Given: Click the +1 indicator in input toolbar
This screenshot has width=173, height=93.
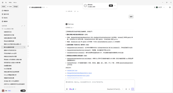Looking at the screenshot, I should pyautogui.click(x=75, y=89).
